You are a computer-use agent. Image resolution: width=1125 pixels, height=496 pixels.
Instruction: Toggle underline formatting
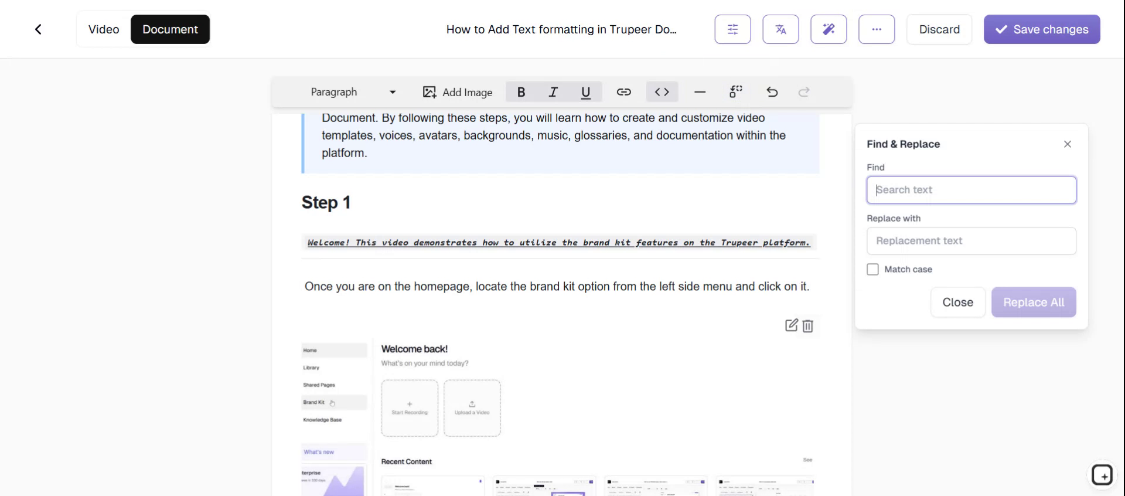585,92
